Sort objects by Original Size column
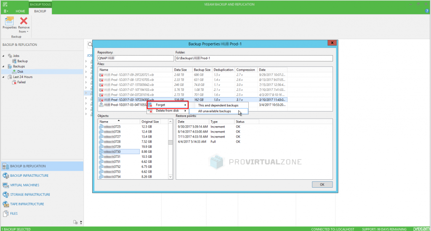Image resolution: width=431 pixels, height=231 pixels. (x=150, y=122)
